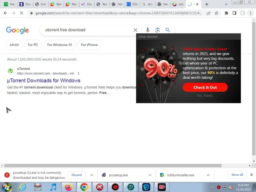Screen dimensions: 256x192
Task: Bookmark this page with the star icon
Action: coord(216,13)
